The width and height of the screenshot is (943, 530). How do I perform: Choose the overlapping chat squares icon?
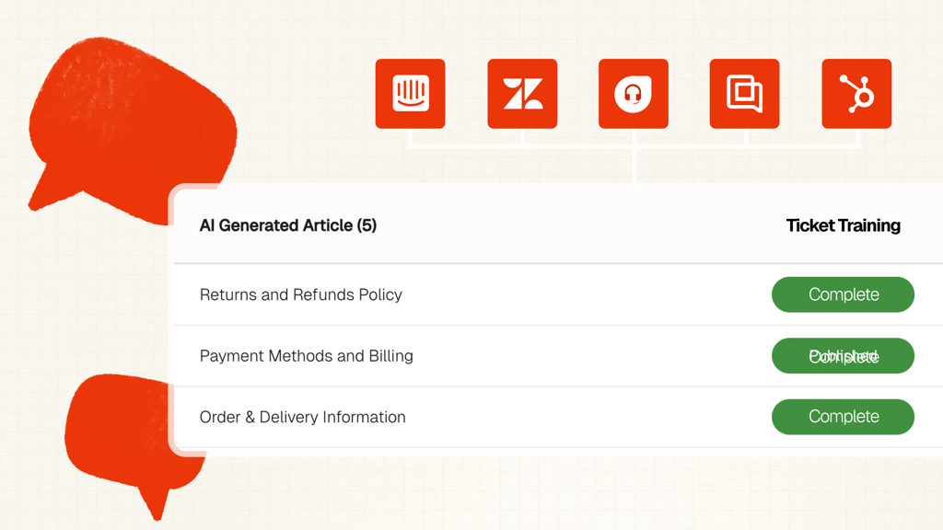(x=744, y=94)
